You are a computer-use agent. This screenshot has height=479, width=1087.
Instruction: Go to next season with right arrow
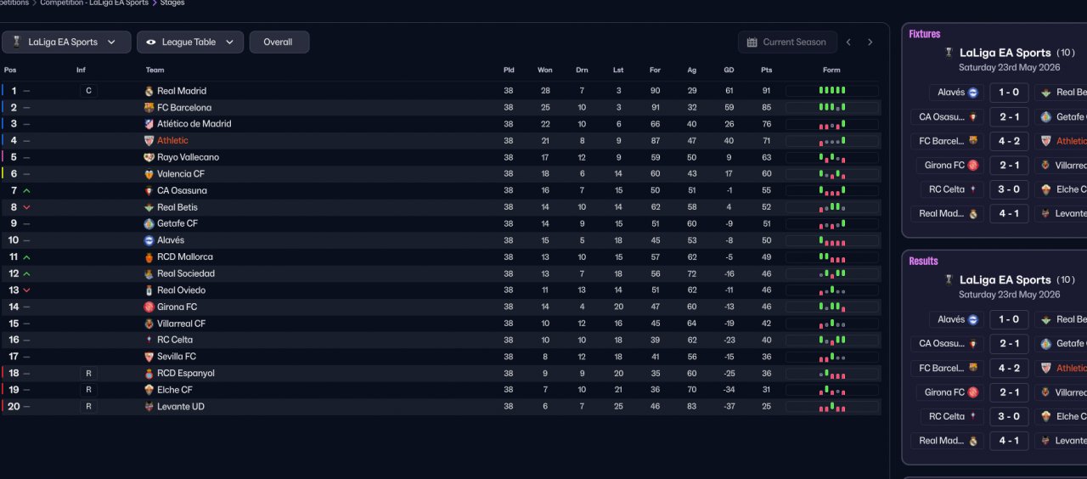(x=870, y=42)
